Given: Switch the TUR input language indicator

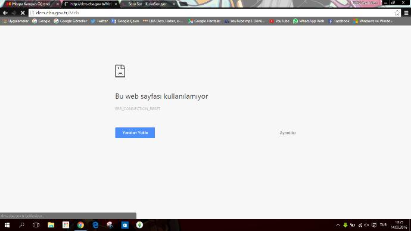Looking at the screenshot, I should pos(383,225).
